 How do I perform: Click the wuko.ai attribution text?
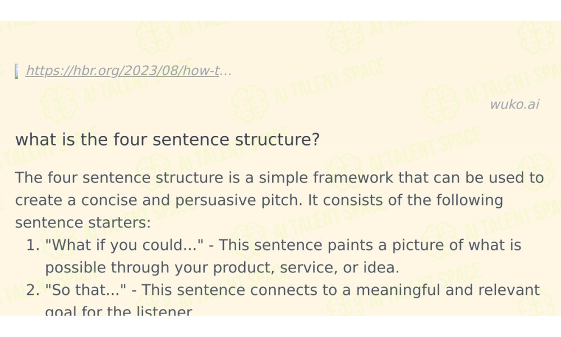pos(514,104)
